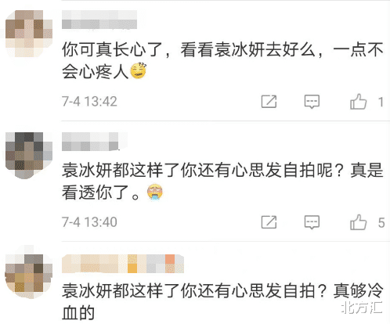The height and width of the screenshot is (324, 390).
Task: Give a thumbs-up to the 13:40 comment
Action: tap(358, 222)
